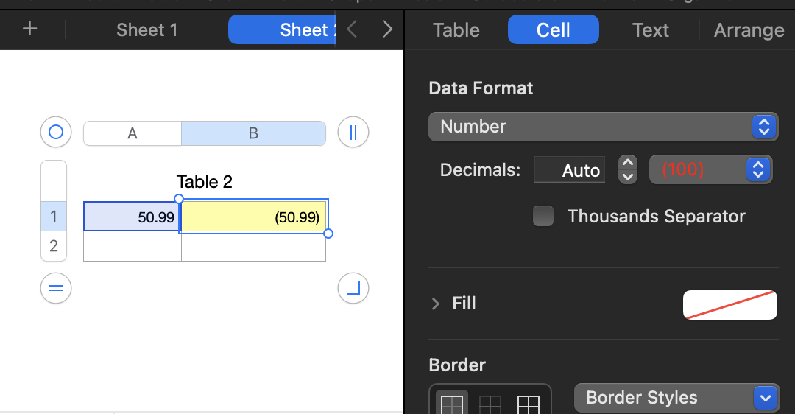This screenshot has width=795, height=414.
Task: Open the Border Styles dropdown
Action: tap(676, 398)
